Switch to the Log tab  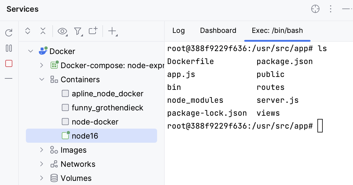pyautogui.click(x=179, y=31)
